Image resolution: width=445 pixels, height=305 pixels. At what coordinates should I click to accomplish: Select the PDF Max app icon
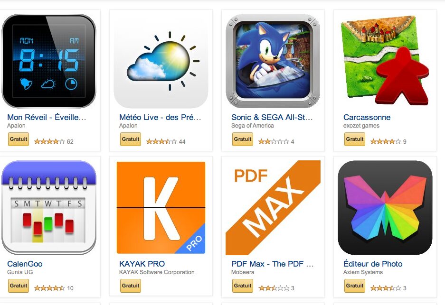coord(273,207)
